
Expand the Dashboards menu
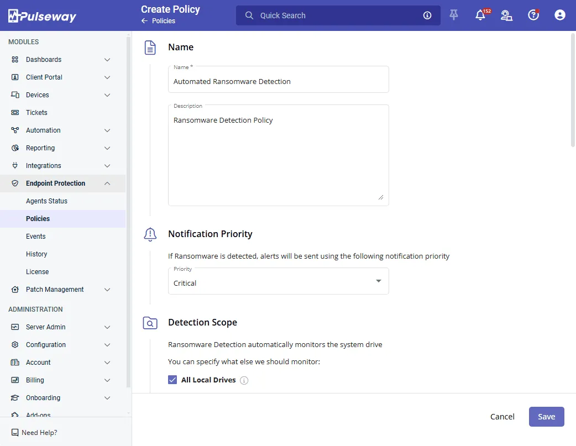107,60
